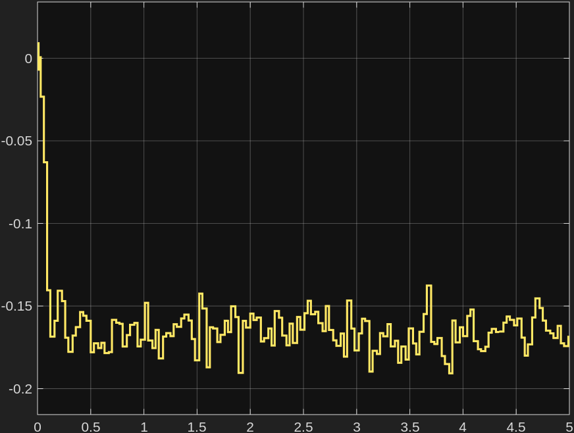Click the x-axis tick label 2
The height and width of the screenshot is (433, 574).
[x=250, y=426]
